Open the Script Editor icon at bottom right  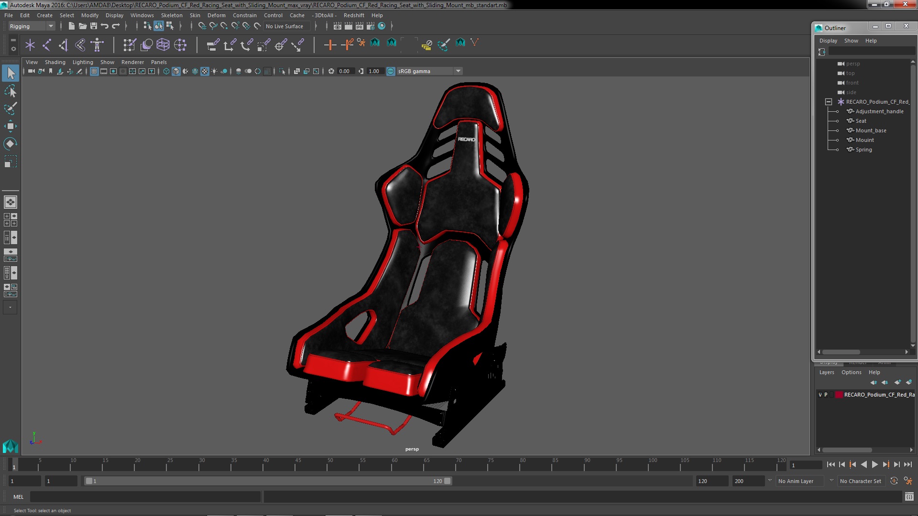click(909, 497)
